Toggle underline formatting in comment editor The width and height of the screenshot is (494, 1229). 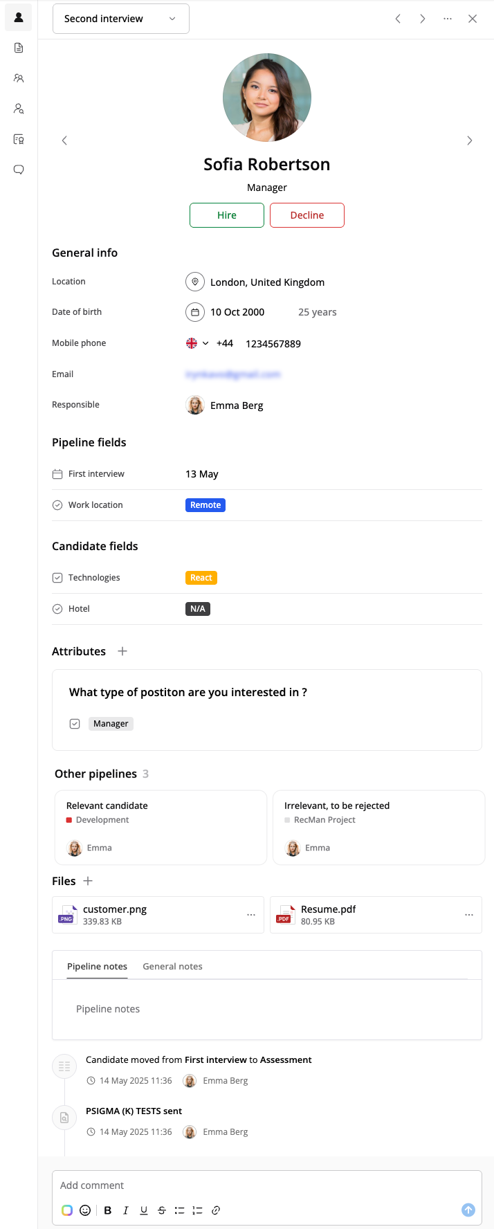tap(144, 1210)
